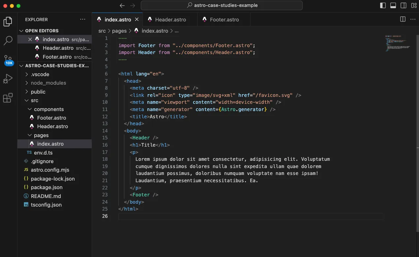Click the favicon.svg href value
This screenshot has width=419, height=257.
(x=273, y=95)
